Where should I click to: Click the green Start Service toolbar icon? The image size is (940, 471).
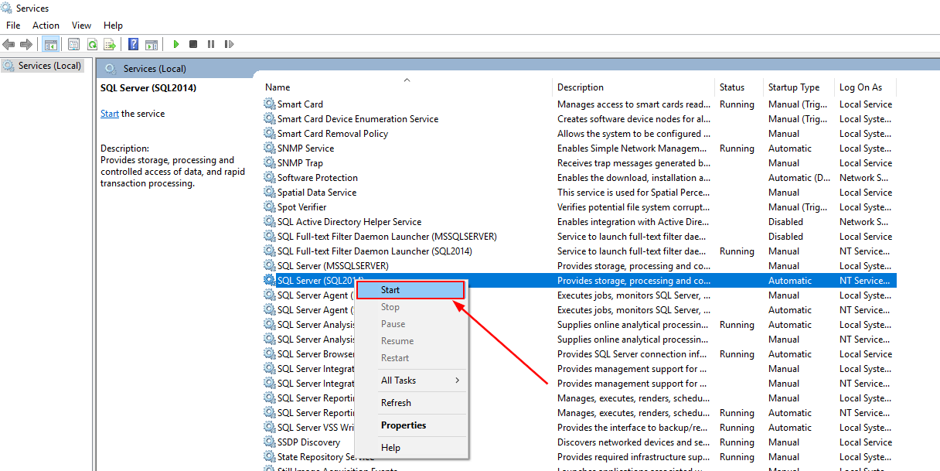click(x=176, y=44)
